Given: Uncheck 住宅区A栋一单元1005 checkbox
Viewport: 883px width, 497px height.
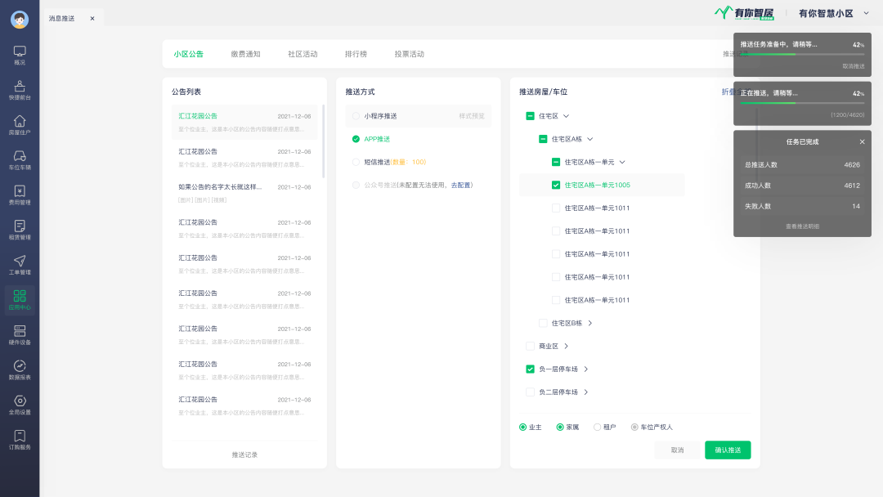Looking at the screenshot, I should (556, 186).
